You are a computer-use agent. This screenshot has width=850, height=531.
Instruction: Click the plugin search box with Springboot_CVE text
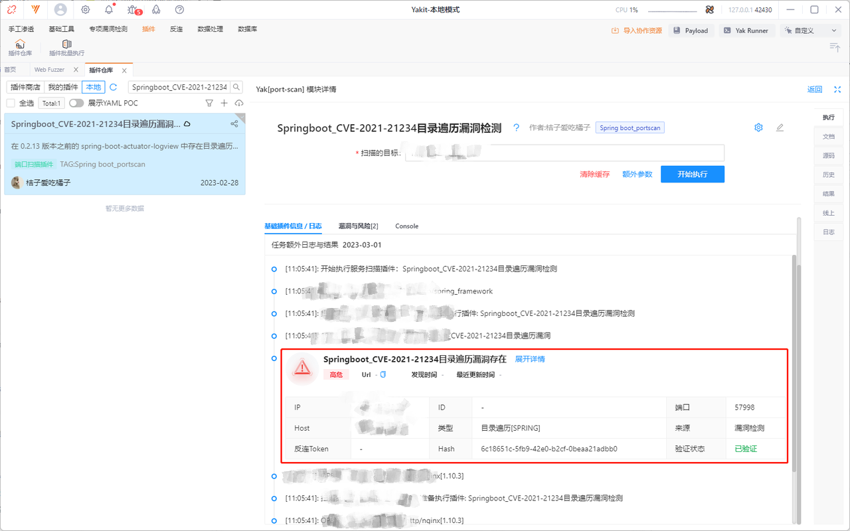pos(179,87)
